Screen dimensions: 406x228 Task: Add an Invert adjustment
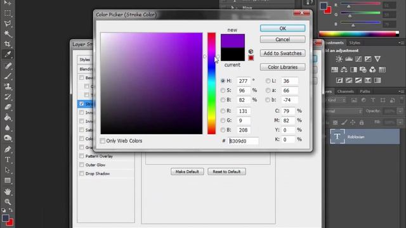pyautogui.click(x=339, y=80)
